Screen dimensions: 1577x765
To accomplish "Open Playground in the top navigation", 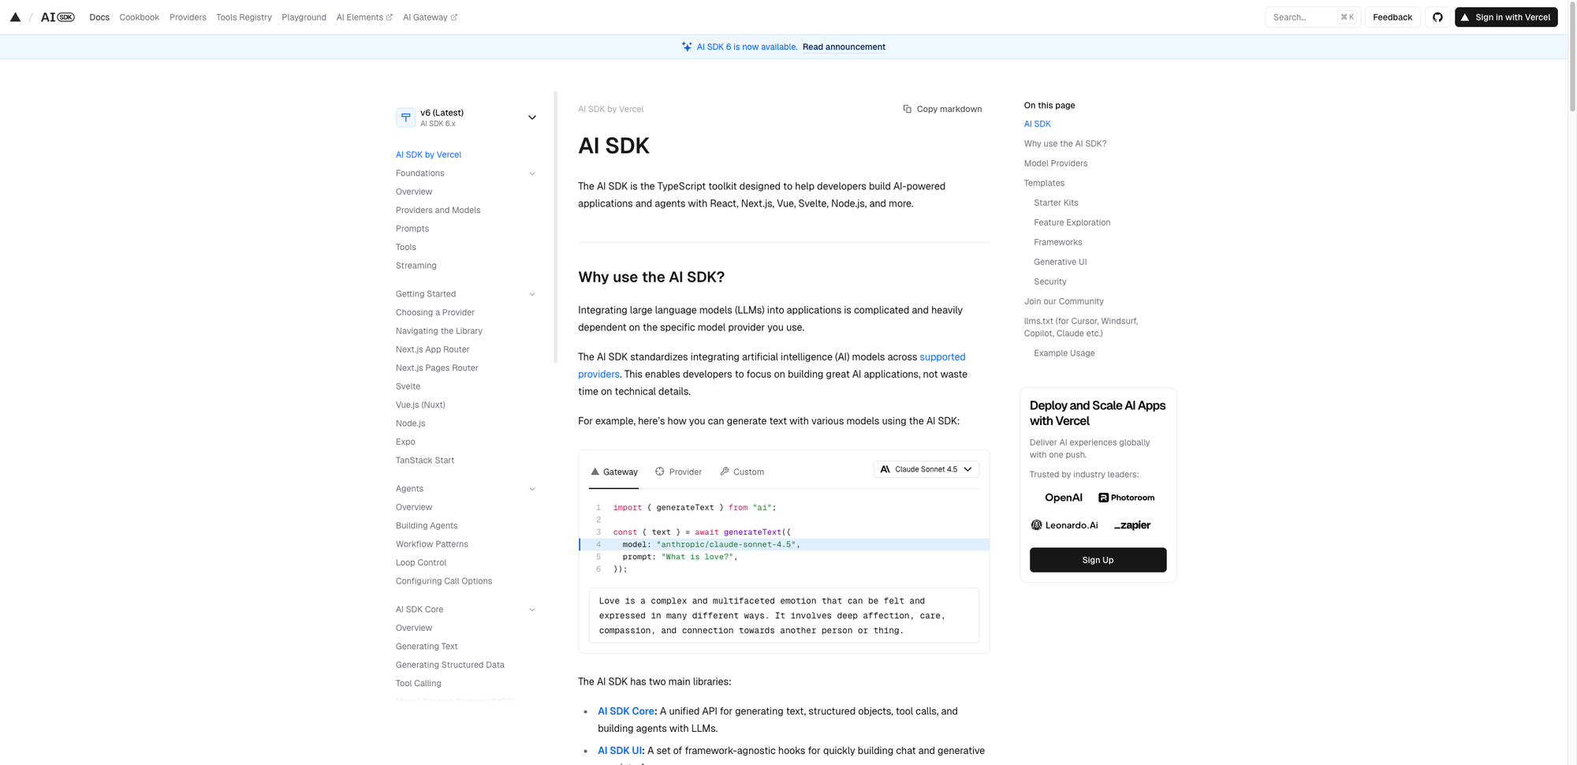I will pyautogui.click(x=304, y=17).
